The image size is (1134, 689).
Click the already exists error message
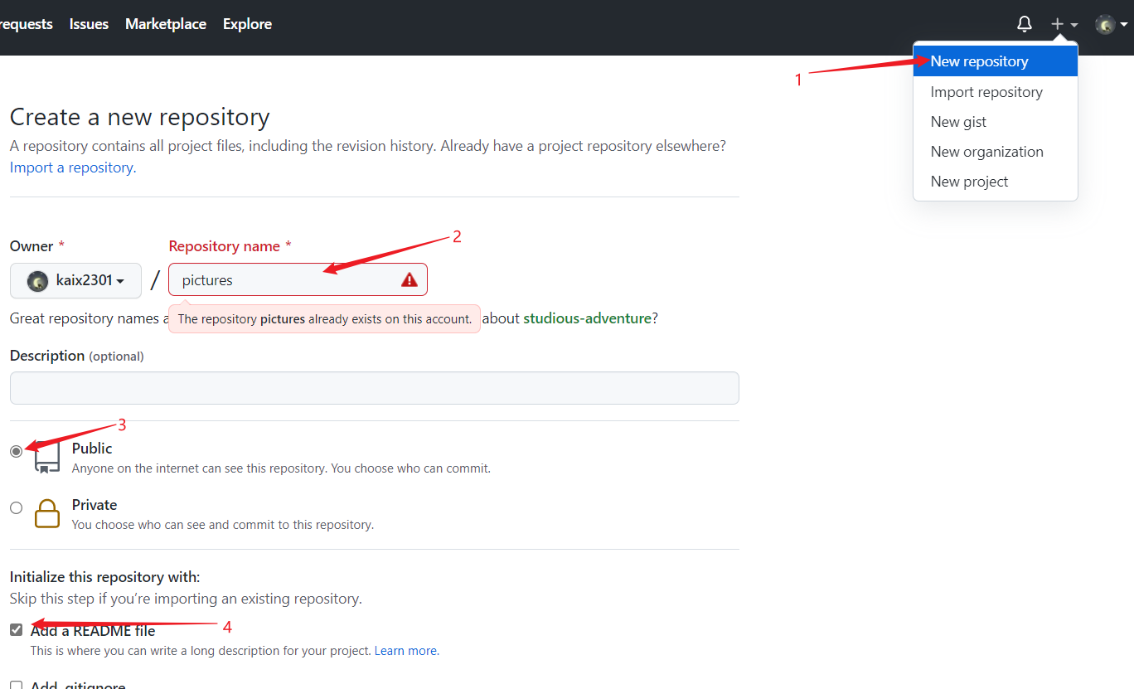(324, 318)
